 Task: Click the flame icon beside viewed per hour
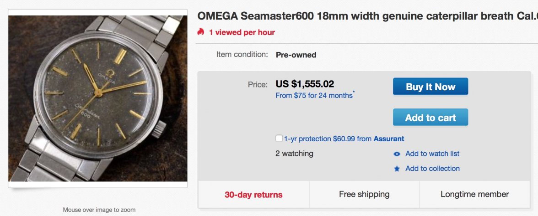(x=201, y=32)
